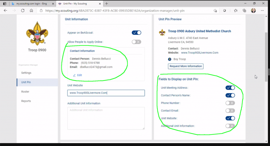
Task: Click the Request More Information button
Action: coord(186,66)
